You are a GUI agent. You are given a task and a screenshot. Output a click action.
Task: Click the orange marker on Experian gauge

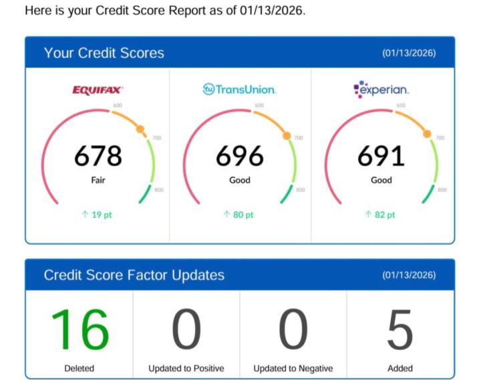coord(427,134)
